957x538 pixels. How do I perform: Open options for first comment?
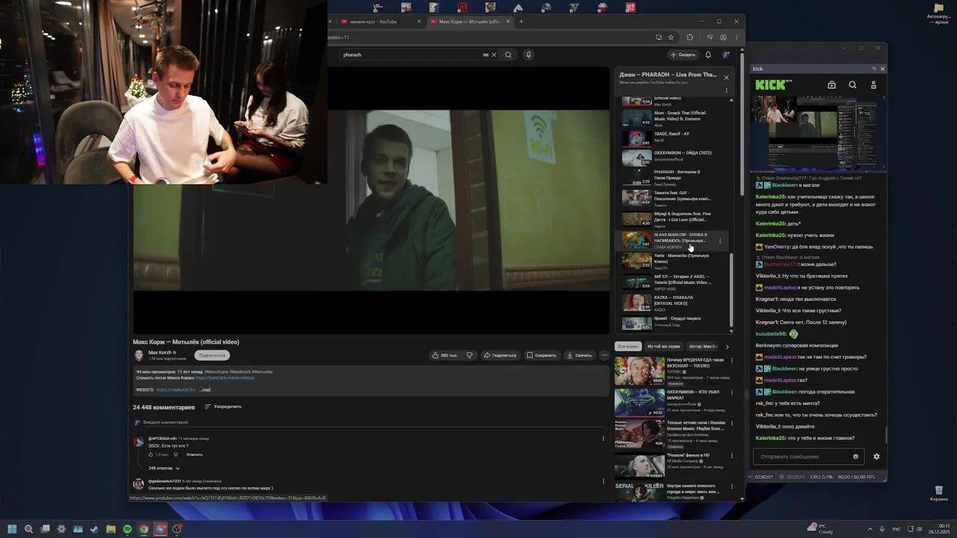(x=603, y=439)
